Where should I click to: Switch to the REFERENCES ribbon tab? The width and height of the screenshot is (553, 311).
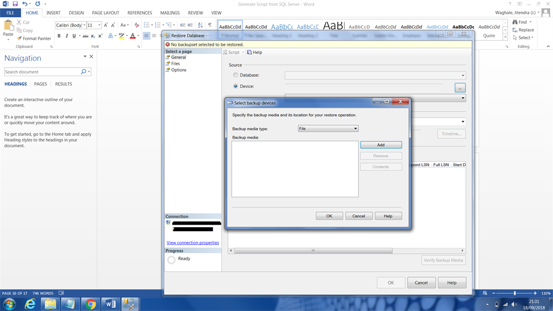(140, 13)
